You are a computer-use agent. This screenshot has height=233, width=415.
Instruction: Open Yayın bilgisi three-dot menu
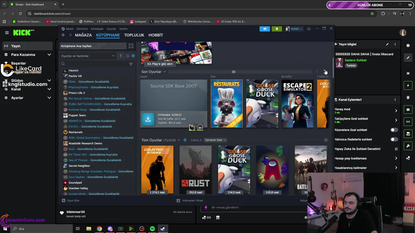point(395,44)
